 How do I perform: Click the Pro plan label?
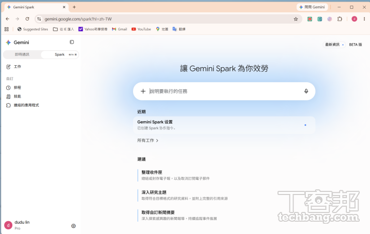click(17, 228)
